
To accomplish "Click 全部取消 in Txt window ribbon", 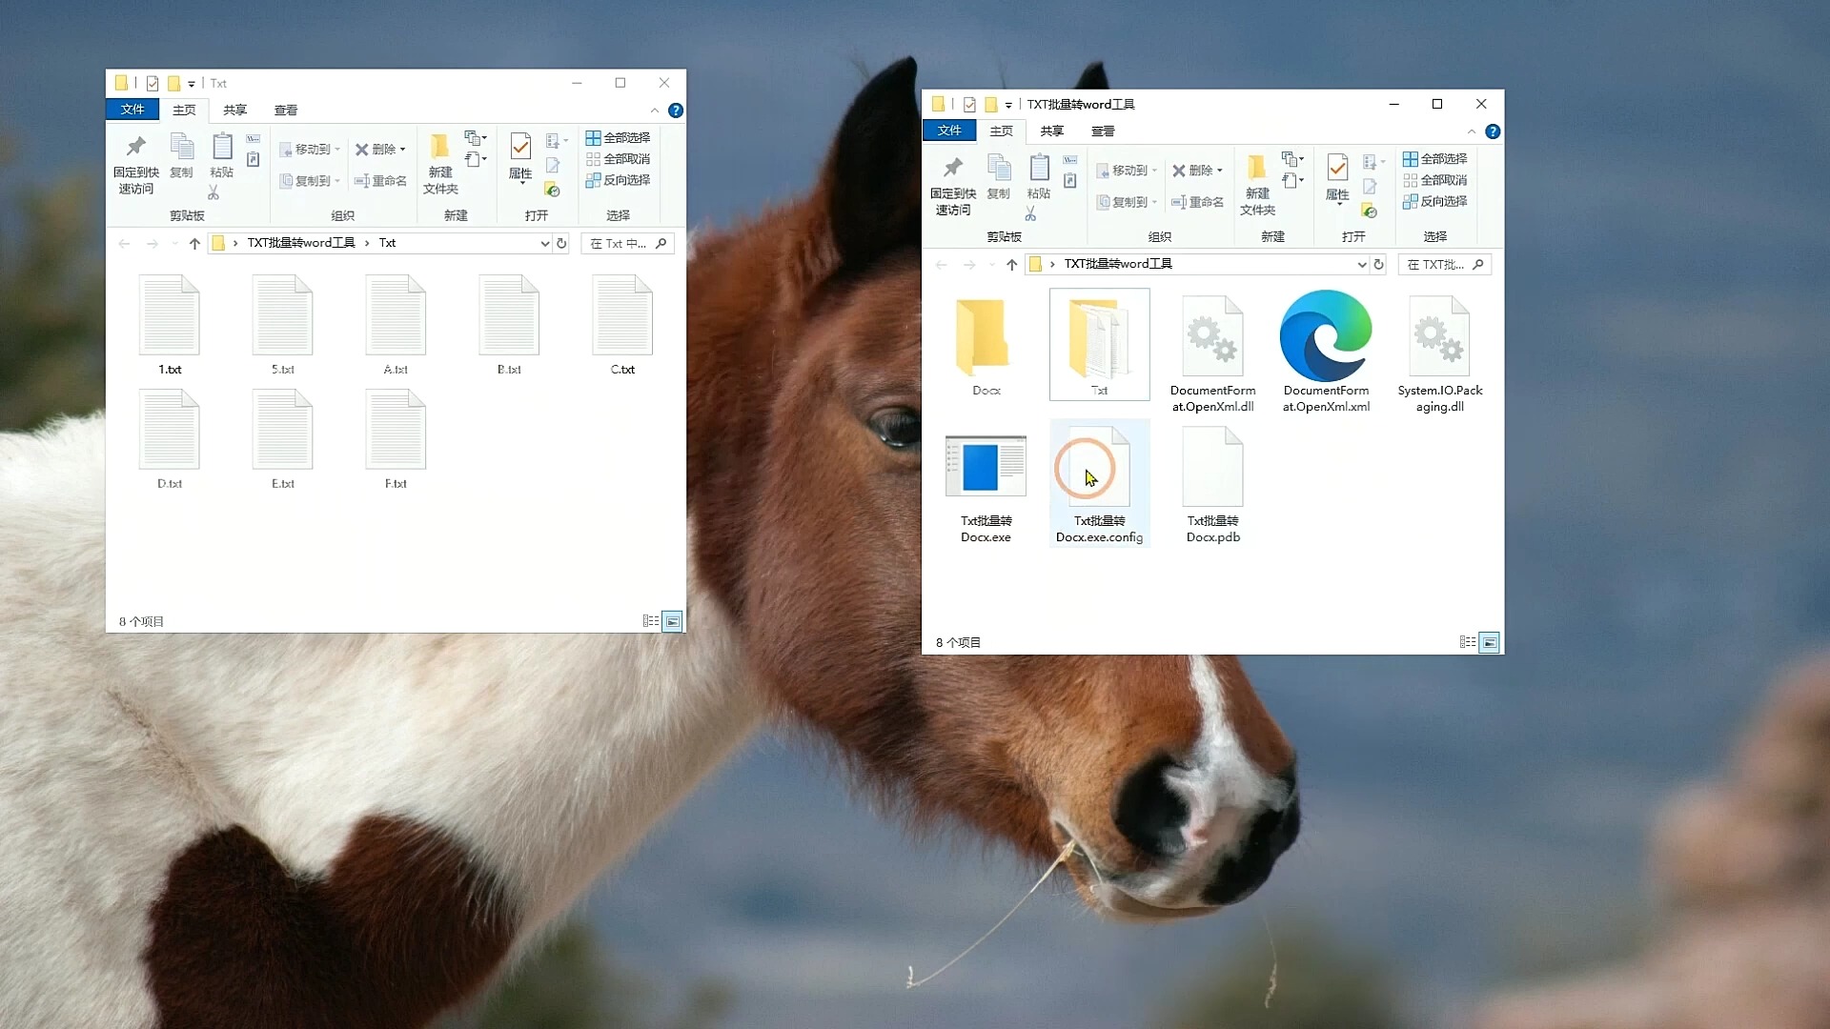I will [x=618, y=159].
